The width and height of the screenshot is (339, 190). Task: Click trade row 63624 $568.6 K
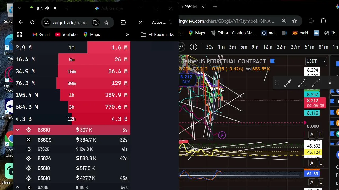click(72, 158)
